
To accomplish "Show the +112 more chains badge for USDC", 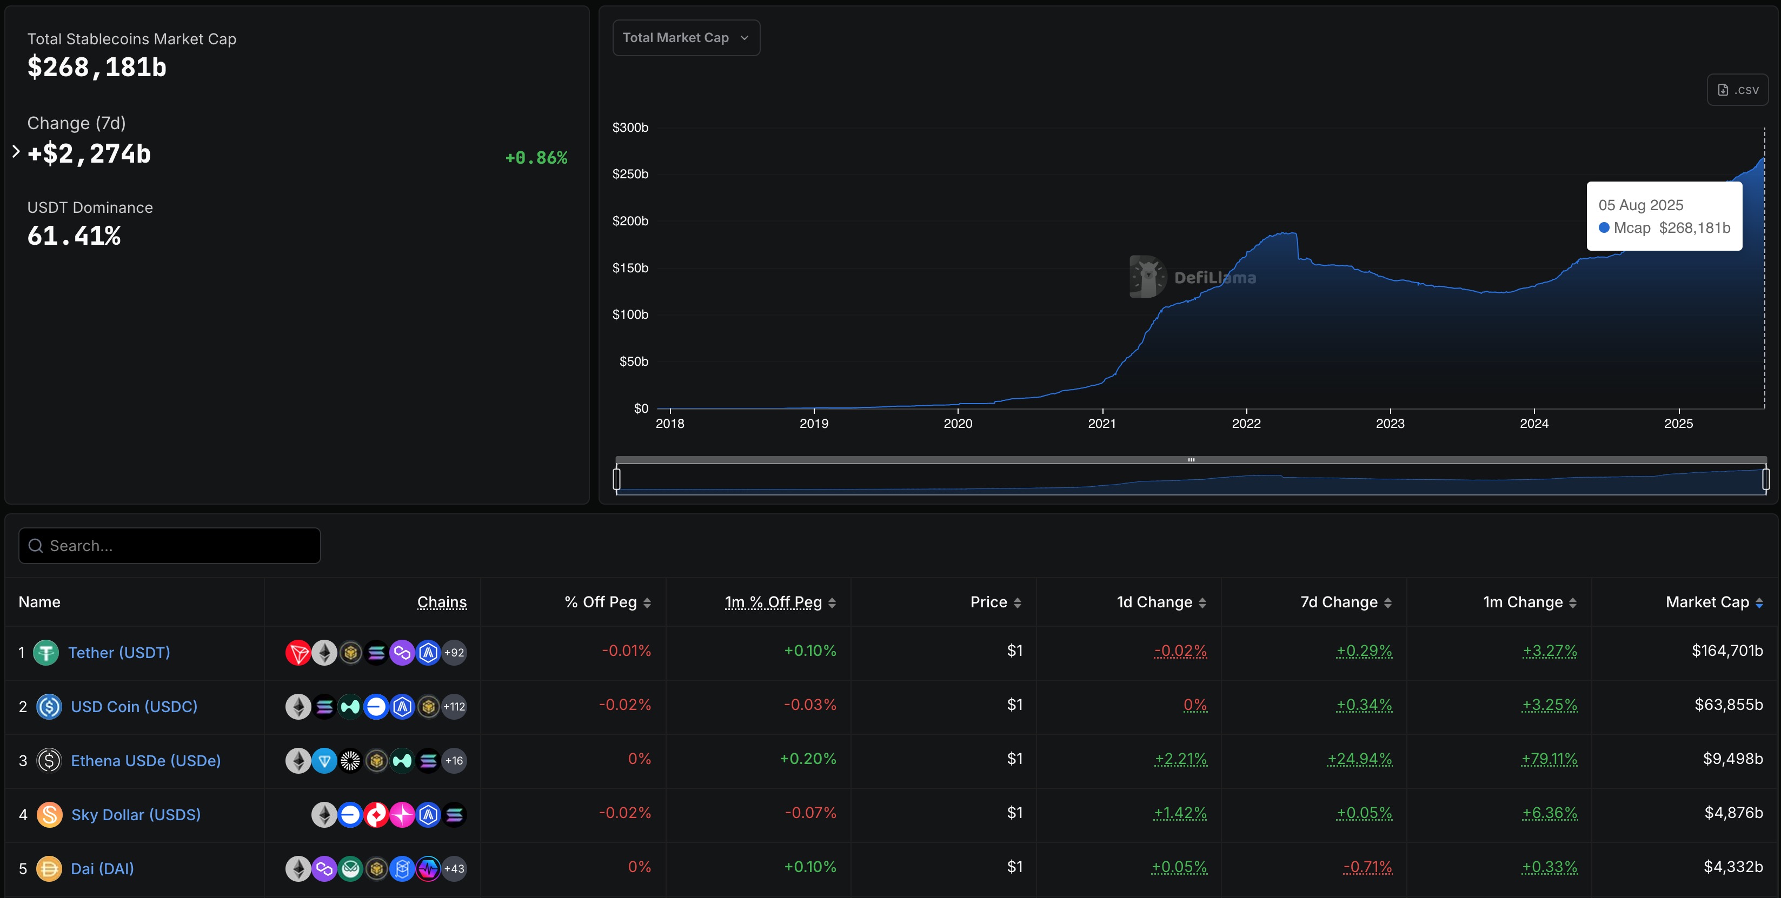I will click(x=454, y=706).
